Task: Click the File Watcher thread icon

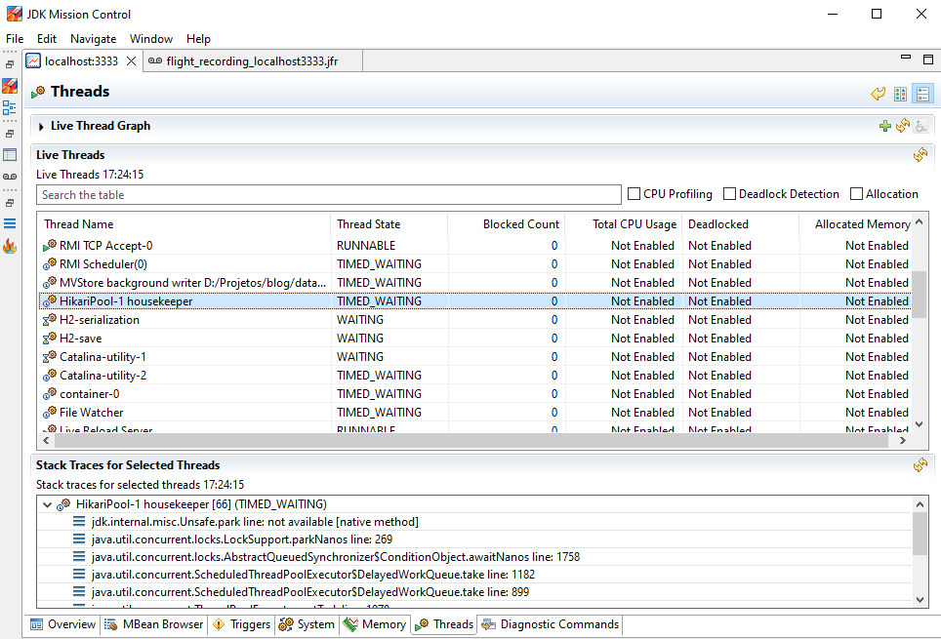Action: pos(50,413)
